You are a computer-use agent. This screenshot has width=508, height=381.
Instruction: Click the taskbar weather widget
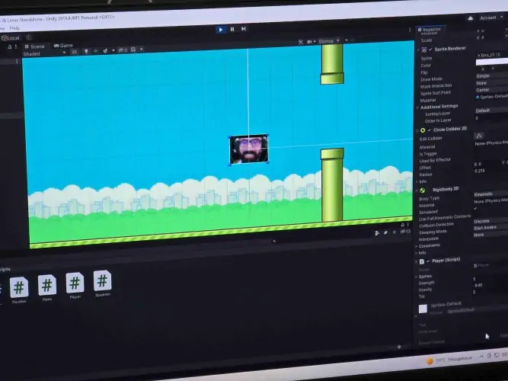click(x=449, y=360)
